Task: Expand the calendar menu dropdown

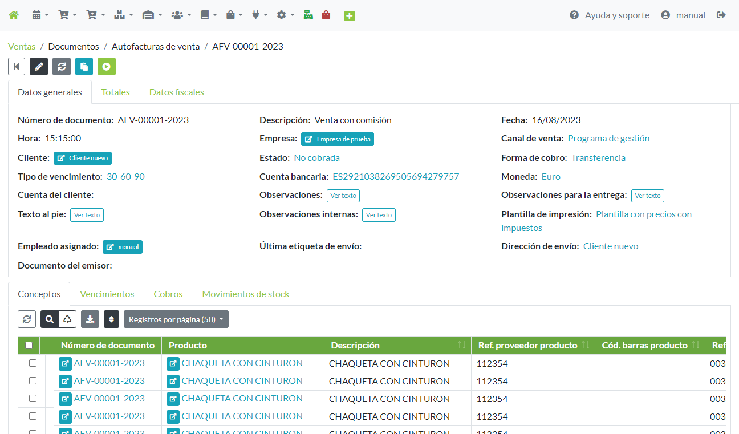Action: pyautogui.click(x=40, y=15)
